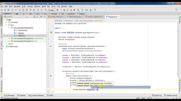Click the onClick() breadcrumb in editor
The width and height of the screenshot is (181, 101).
tap(99, 20)
